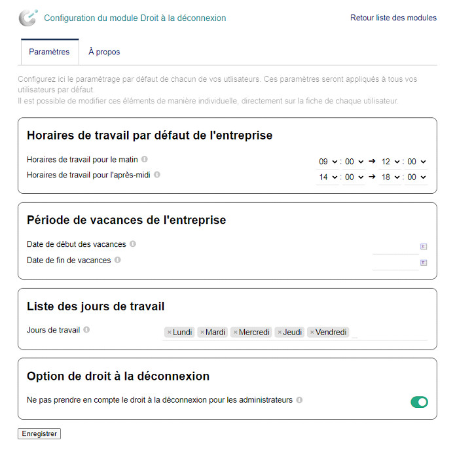Expand morning end hour dropdown showing 12

[390, 162]
